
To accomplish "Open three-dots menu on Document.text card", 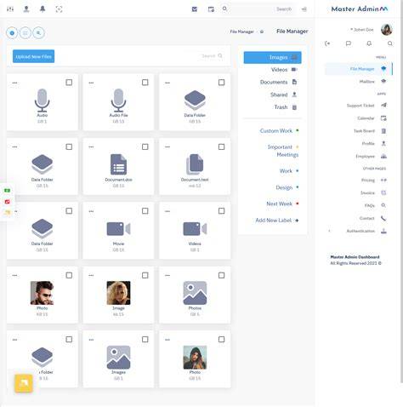I will pyautogui.click(x=167, y=147).
